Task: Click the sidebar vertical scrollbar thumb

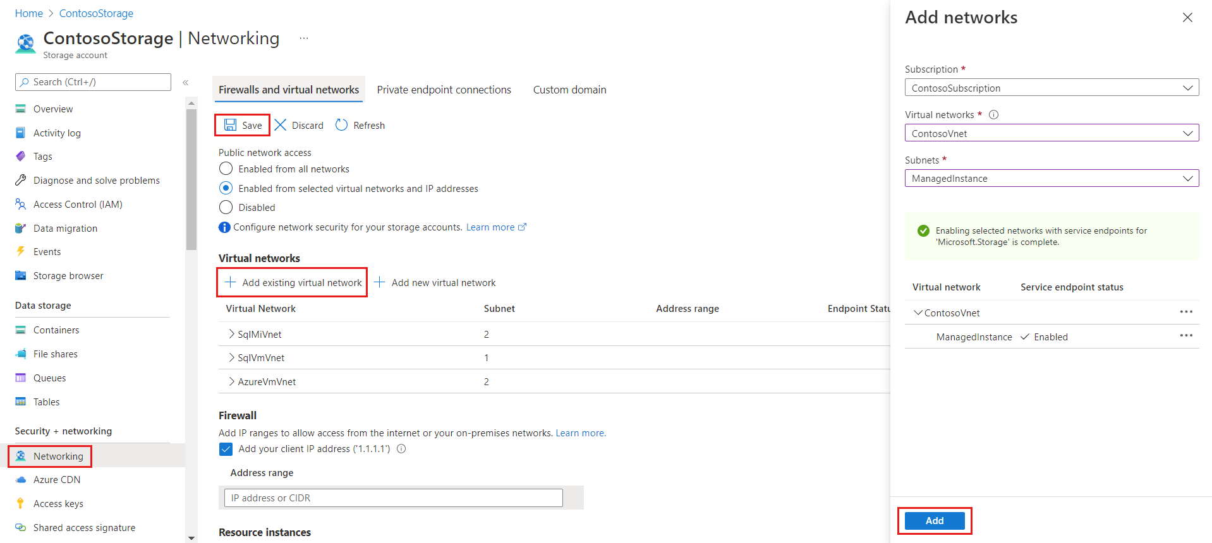Action: tap(191, 180)
